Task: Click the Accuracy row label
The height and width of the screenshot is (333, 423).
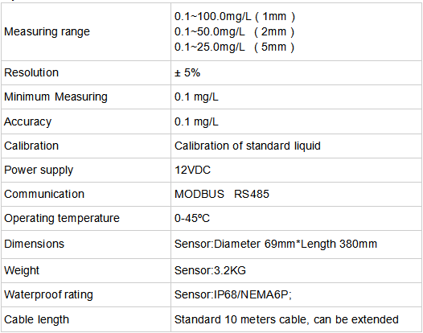Action: coord(28,121)
